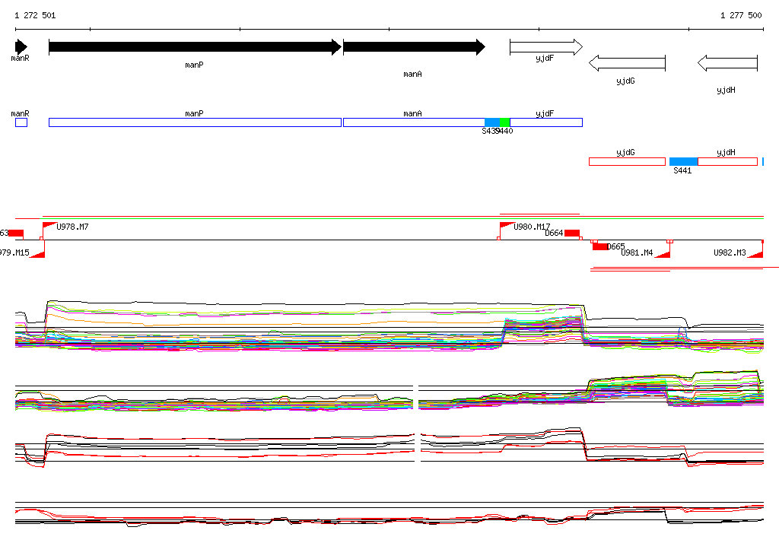
Task: Click the red D665 terminator block
Action: click(600, 247)
